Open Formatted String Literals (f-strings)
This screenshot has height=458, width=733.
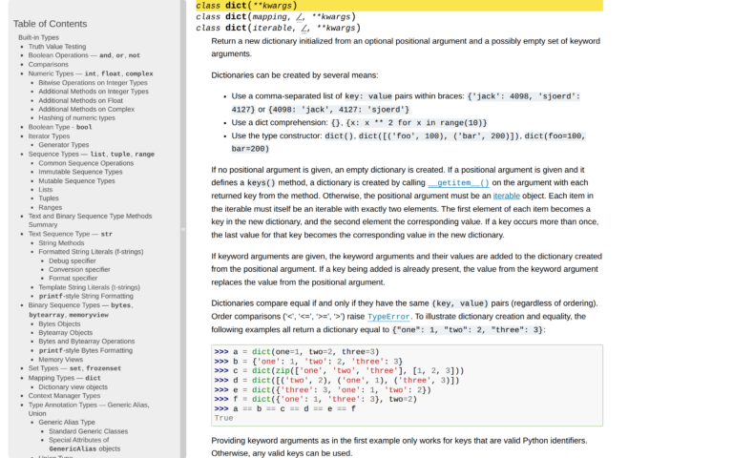pos(91,252)
